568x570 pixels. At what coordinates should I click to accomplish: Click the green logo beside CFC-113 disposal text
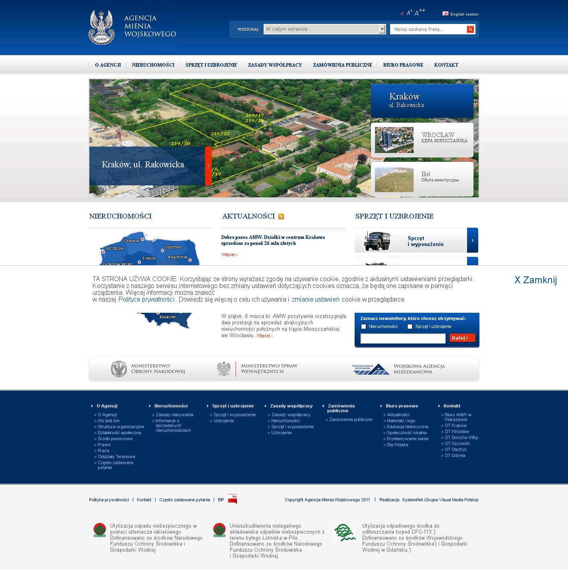click(x=345, y=532)
